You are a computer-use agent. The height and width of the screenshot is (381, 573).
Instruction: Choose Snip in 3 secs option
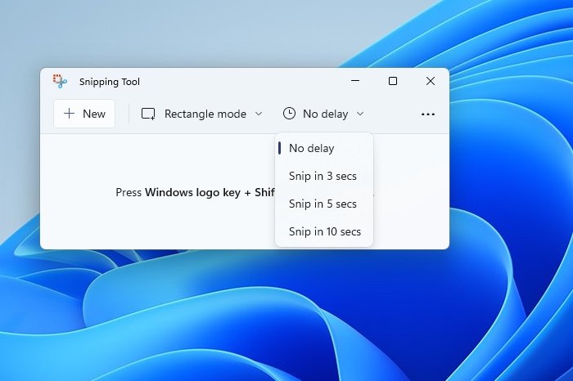click(x=324, y=176)
